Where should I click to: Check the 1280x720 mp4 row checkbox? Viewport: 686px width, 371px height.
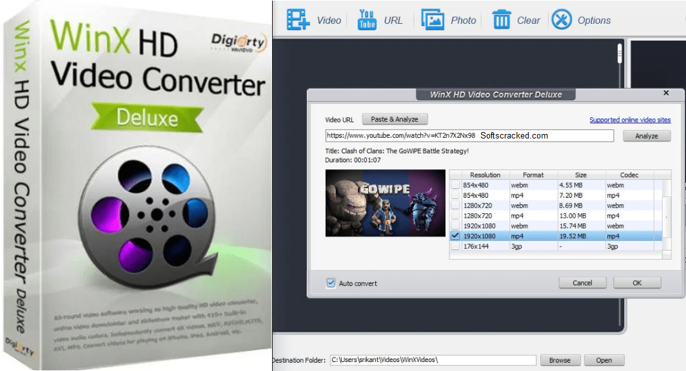click(456, 216)
